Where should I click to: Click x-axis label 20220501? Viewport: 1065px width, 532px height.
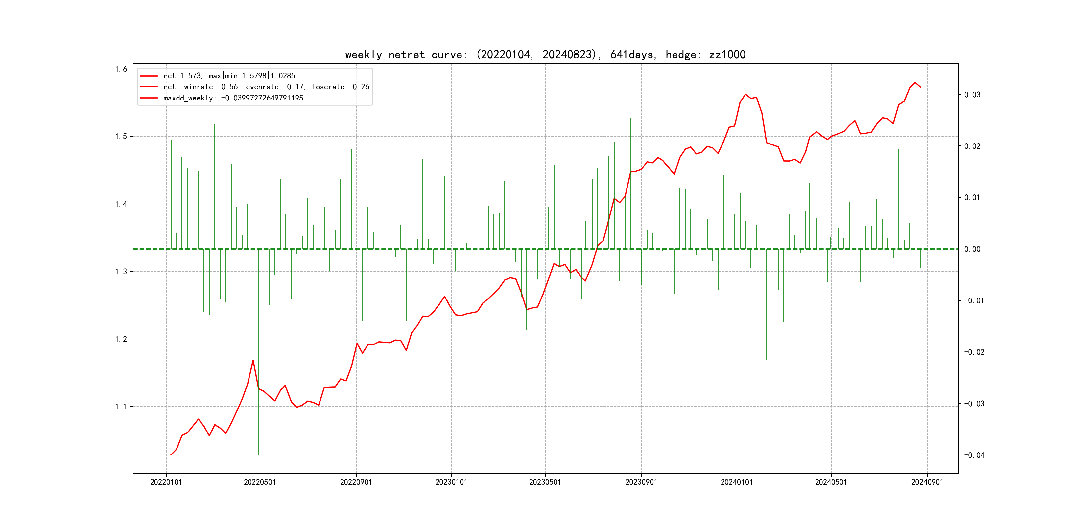pyautogui.click(x=260, y=482)
